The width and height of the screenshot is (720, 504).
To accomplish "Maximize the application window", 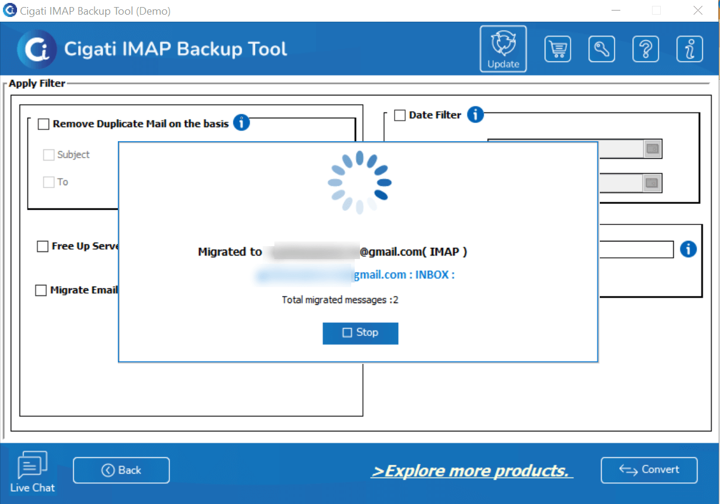I will tap(656, 11).
